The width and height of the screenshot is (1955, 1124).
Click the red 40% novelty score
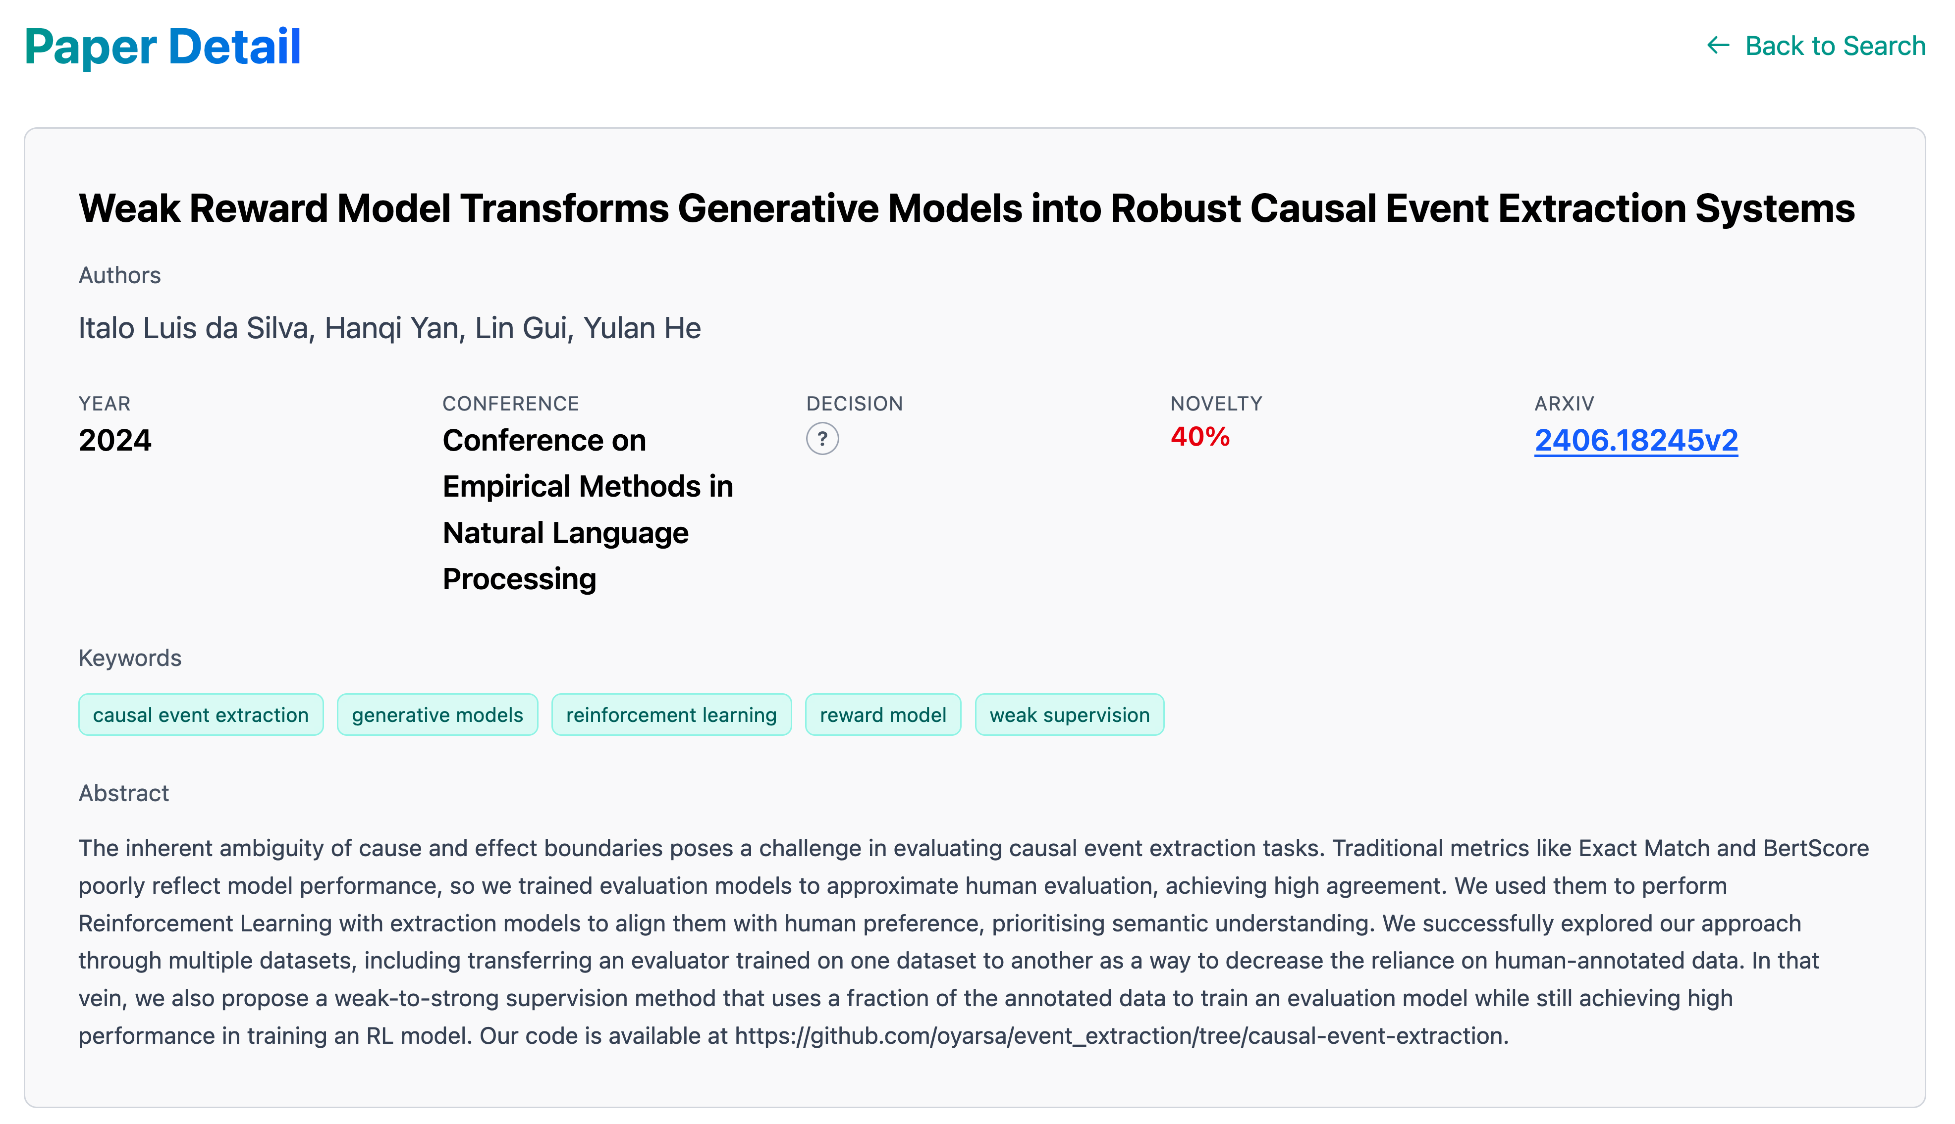click(x=1199, y=437)
